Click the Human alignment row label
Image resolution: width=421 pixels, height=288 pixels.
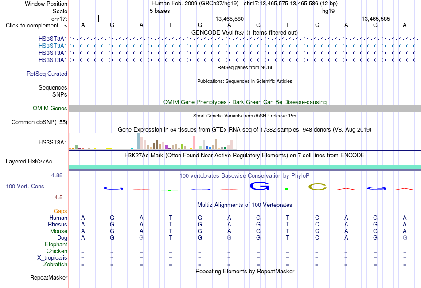click(58, 218)
